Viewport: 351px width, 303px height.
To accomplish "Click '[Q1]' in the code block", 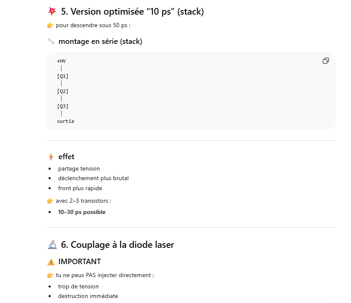I will [x=62, y=76].
